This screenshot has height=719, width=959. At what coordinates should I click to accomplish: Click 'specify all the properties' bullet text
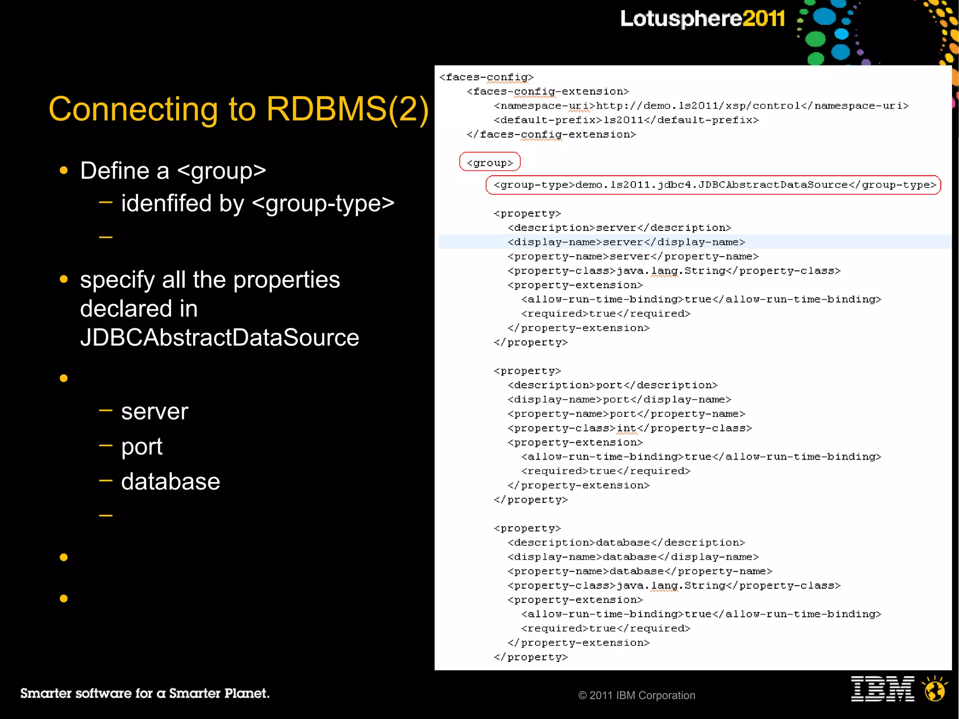[210, 280]
